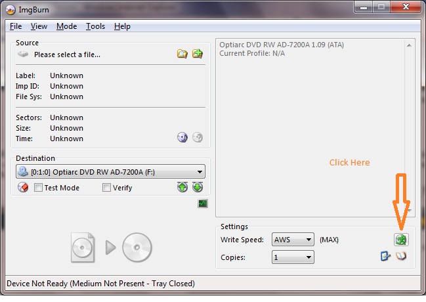Minimize the ImgBurn window
The width and height of the screenshot is (426, 302).
[x=364, y=7]
